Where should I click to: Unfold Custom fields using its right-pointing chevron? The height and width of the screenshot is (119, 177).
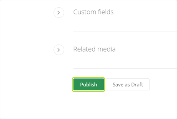coord(59,13)
